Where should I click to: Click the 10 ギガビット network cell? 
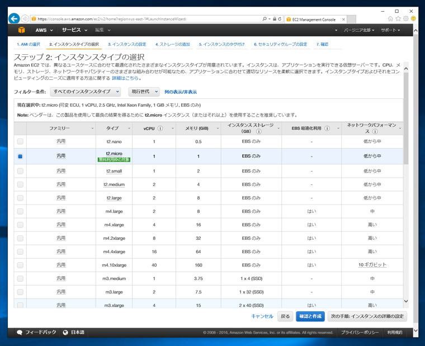372,265
